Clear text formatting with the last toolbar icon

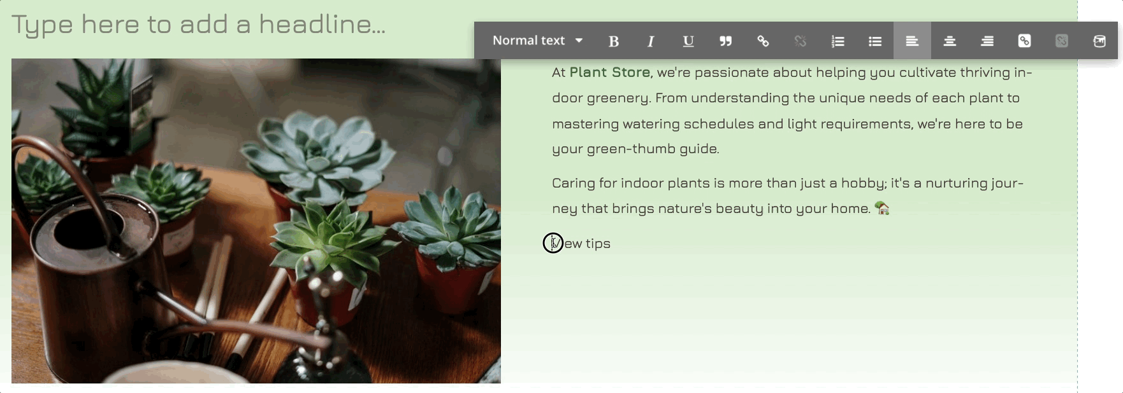click(1099, 41)
